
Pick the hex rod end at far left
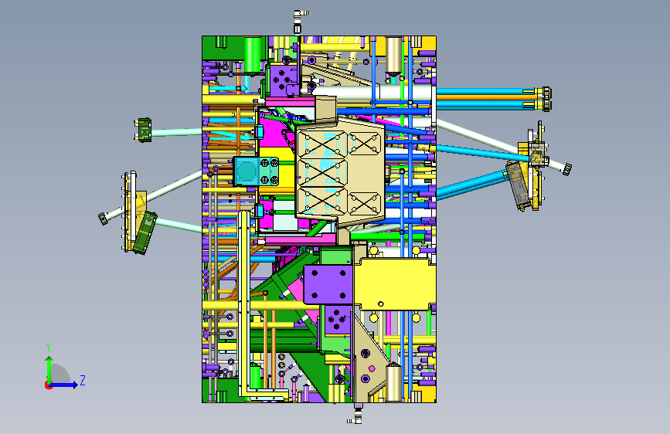(103, 219)
